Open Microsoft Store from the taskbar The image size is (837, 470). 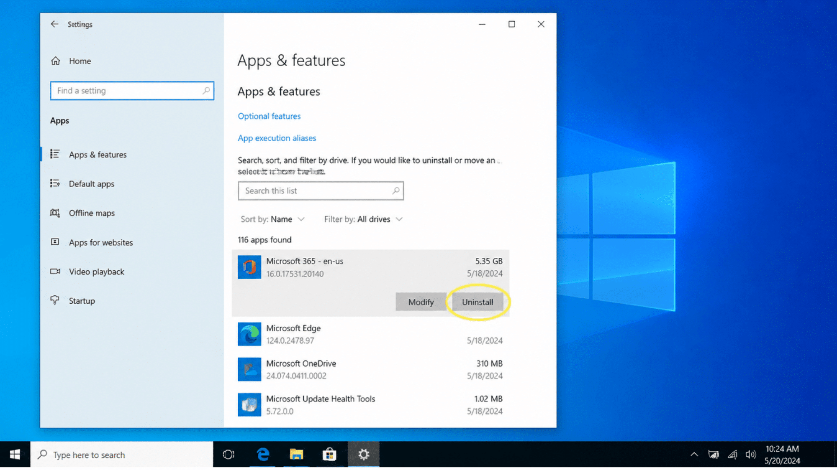point(330,455)
